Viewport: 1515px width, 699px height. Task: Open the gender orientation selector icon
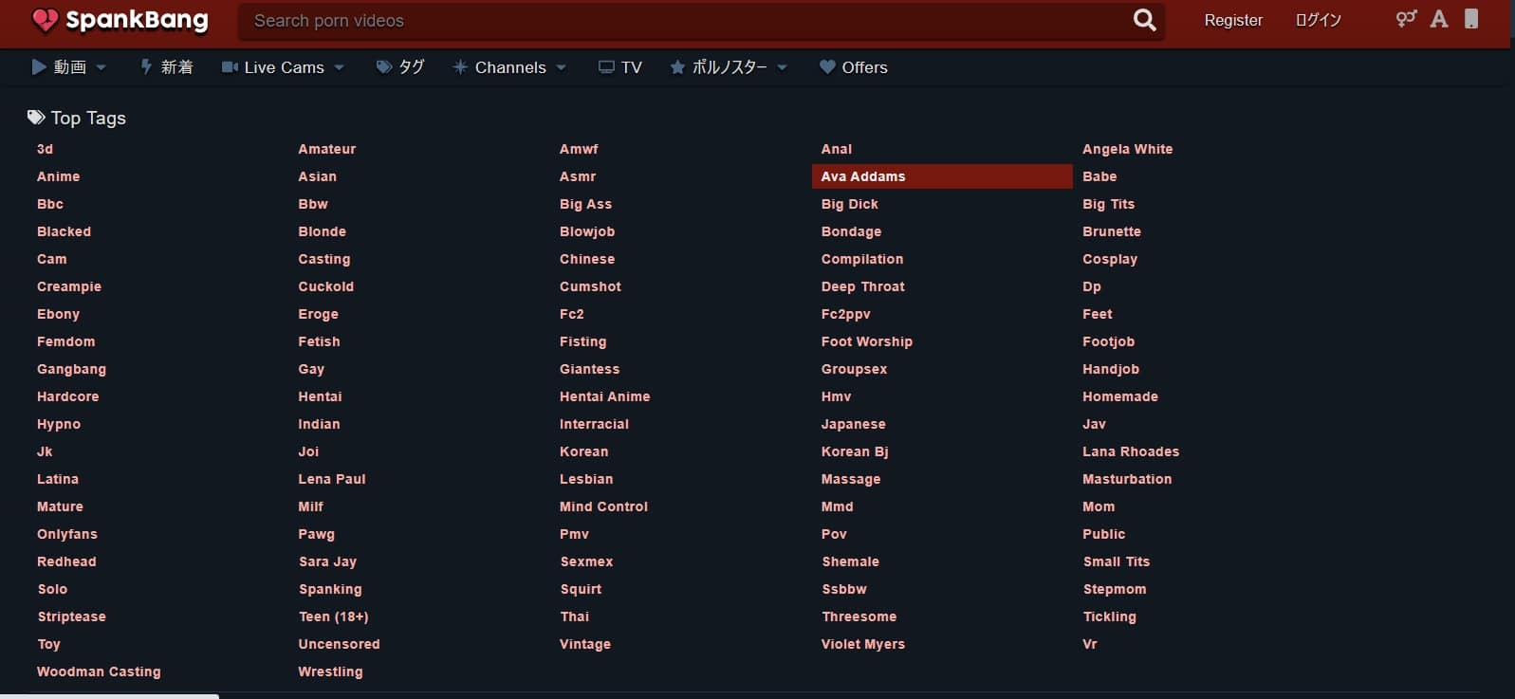(1405, 19)
